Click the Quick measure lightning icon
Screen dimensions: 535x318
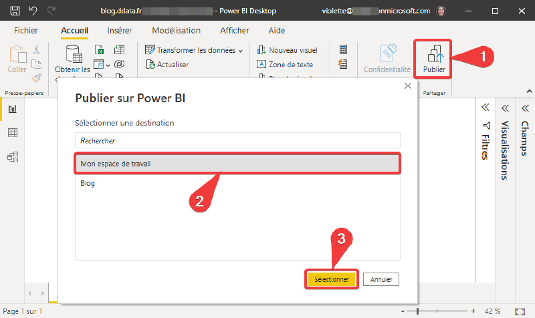click(343, 63)
